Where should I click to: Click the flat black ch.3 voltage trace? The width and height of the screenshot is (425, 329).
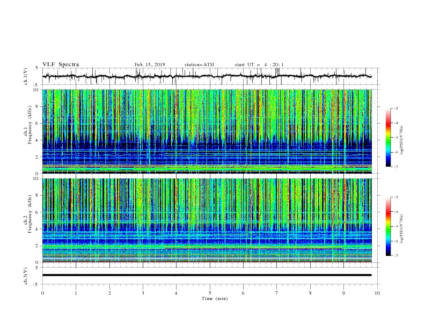click(207, 275)
